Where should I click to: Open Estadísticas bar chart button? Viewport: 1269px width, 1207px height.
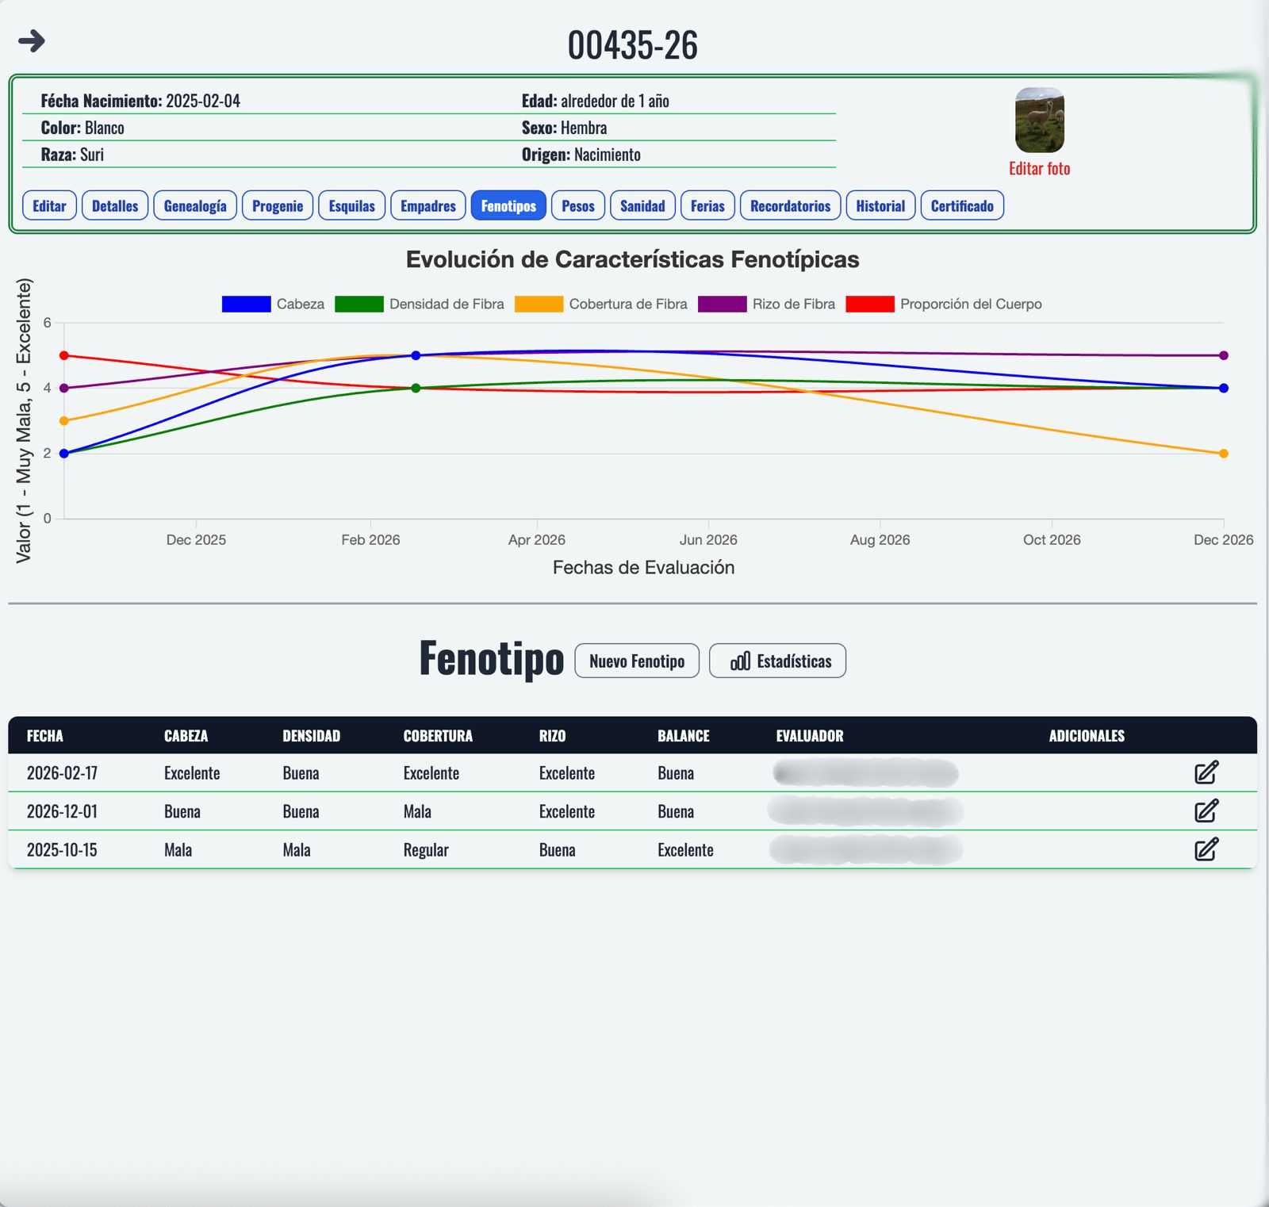tap(777, 661)
